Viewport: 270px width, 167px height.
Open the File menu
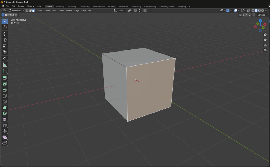[x=8, y=6]
